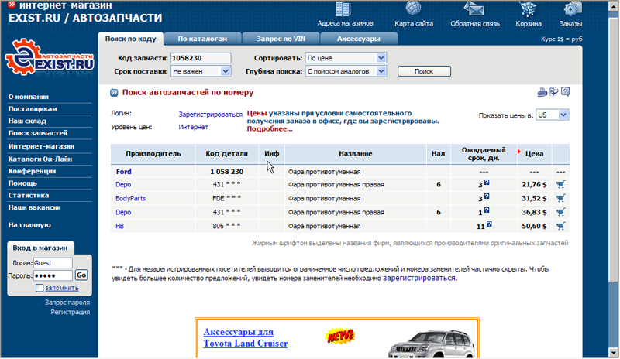Open the Корзина shopping cart icon
Image resolution: width=620 pixels, height=359 pixels.
(528, 9)
